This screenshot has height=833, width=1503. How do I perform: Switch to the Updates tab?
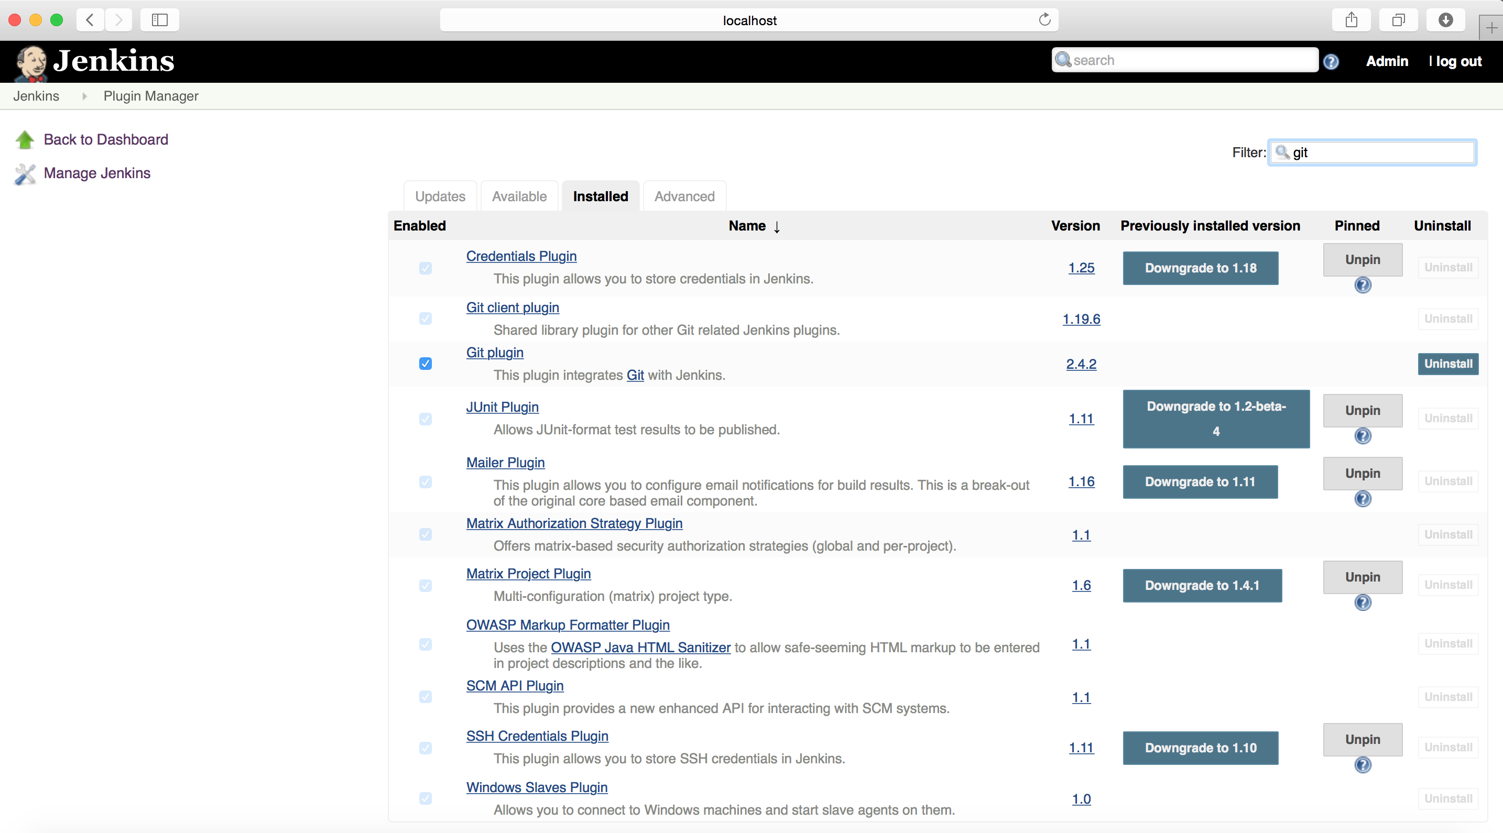tap(440, 196)
